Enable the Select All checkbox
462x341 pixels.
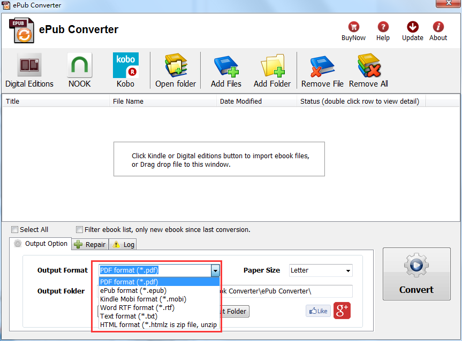[x=14, y=229]
